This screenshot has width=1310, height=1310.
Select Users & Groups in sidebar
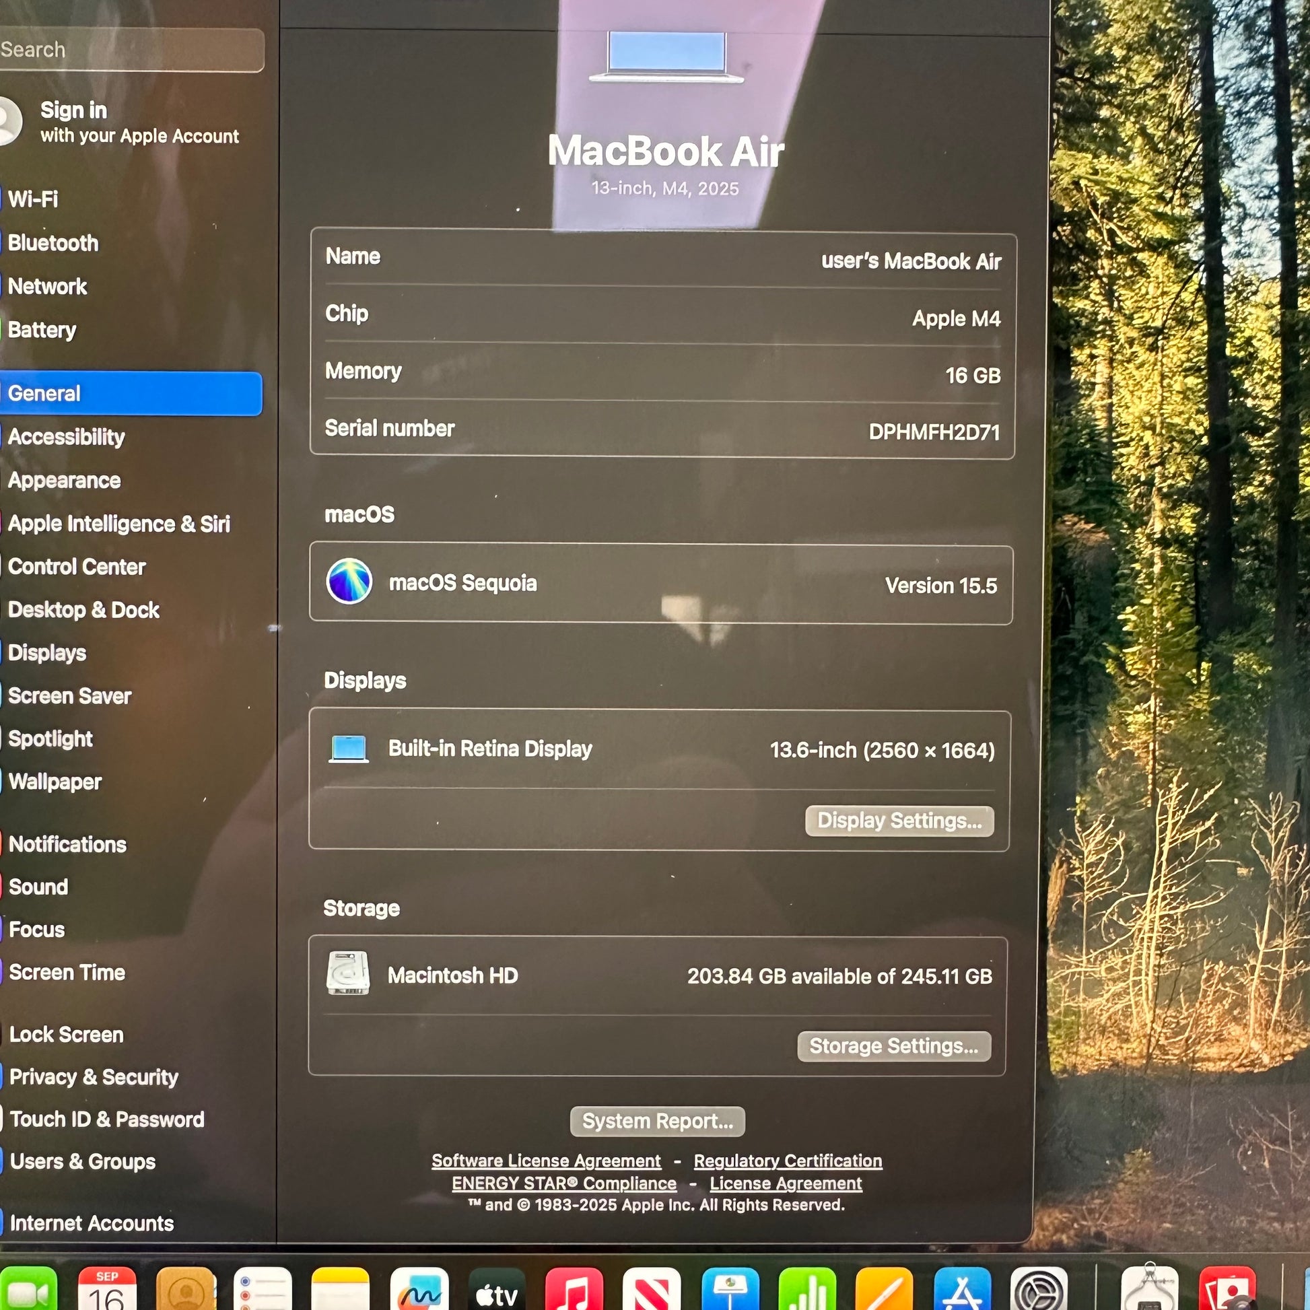(83, 1161)
